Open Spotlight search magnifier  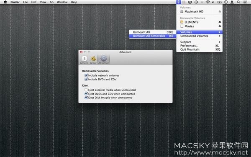[x=238, y=2]
